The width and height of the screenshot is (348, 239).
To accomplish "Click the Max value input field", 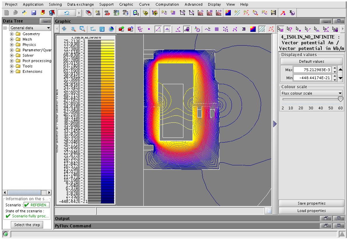I will (x=312, y=70).
